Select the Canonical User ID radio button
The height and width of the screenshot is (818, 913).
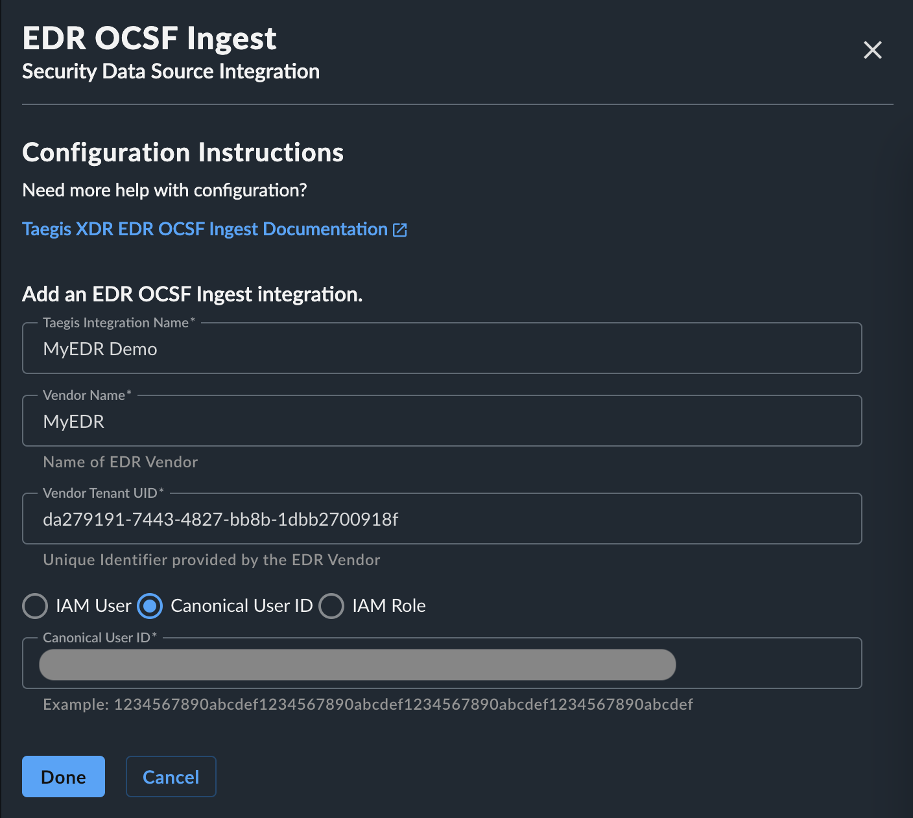150,606
